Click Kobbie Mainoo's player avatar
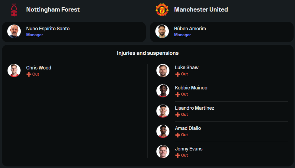This screenshot has height=168, width=295. click(x=163, y=90)
